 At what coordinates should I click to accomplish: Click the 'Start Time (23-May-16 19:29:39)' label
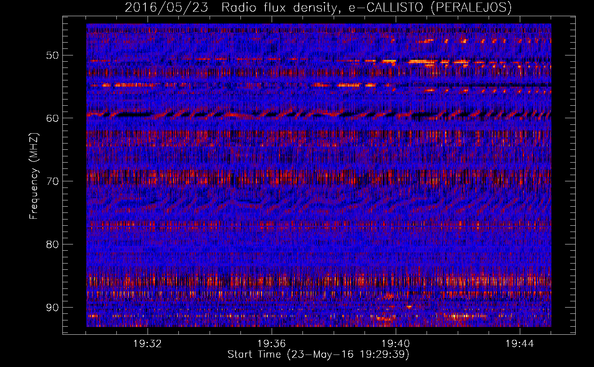coord(318,355)
